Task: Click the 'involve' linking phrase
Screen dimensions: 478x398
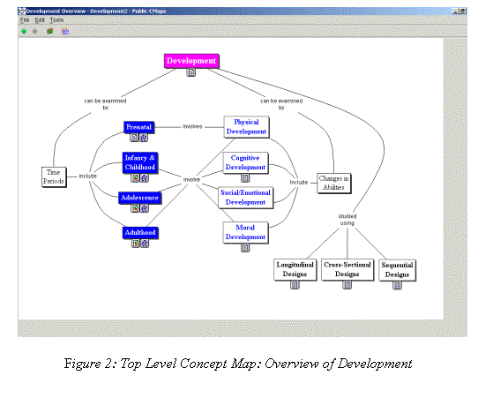Action: tap(191, 180)
